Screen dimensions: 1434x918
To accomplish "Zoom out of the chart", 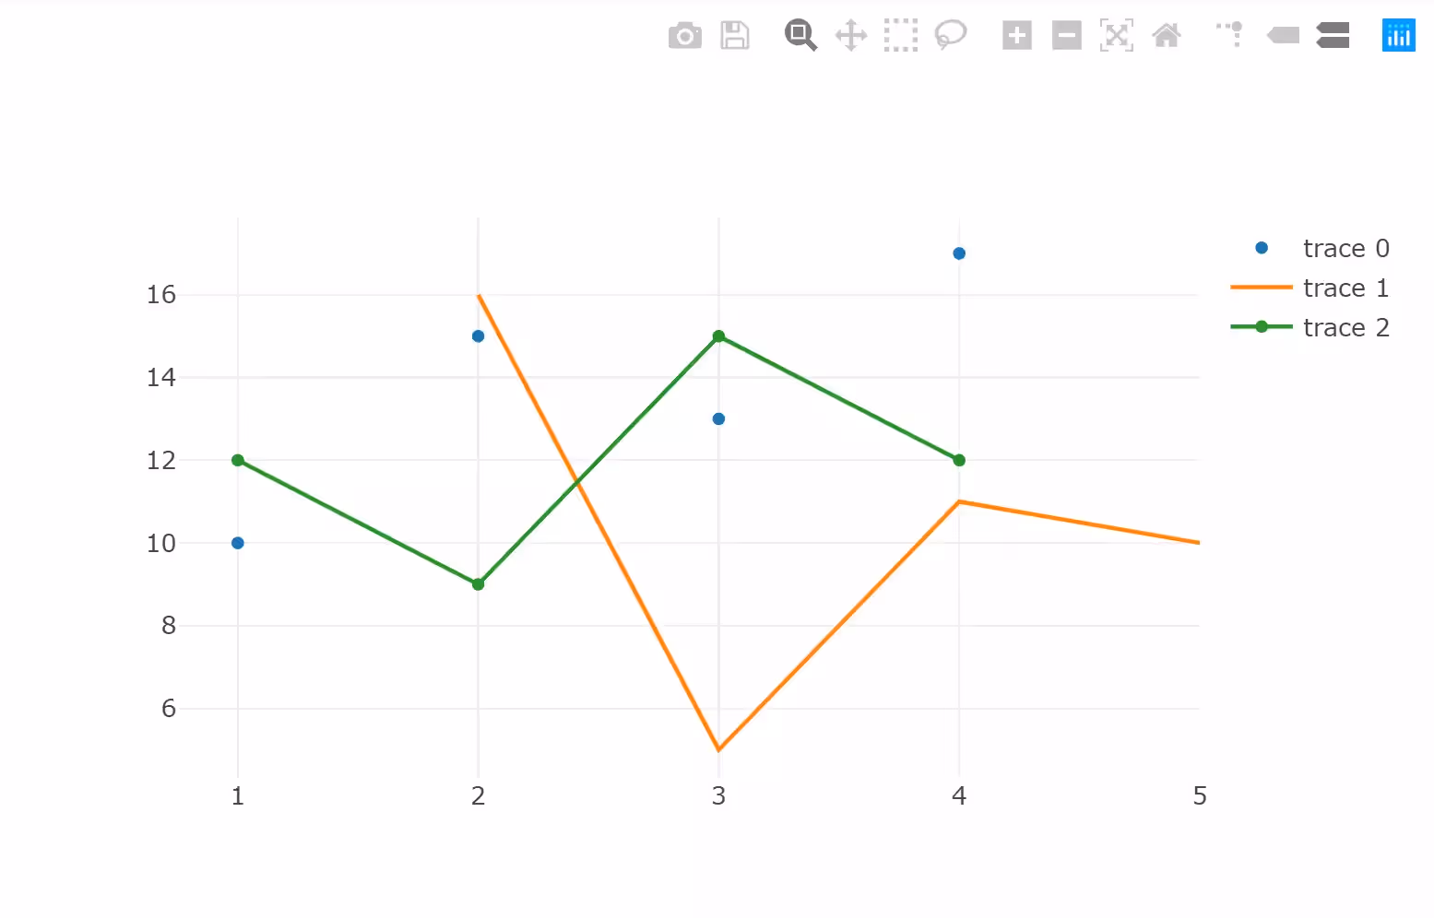I will tap(1066, 35).
